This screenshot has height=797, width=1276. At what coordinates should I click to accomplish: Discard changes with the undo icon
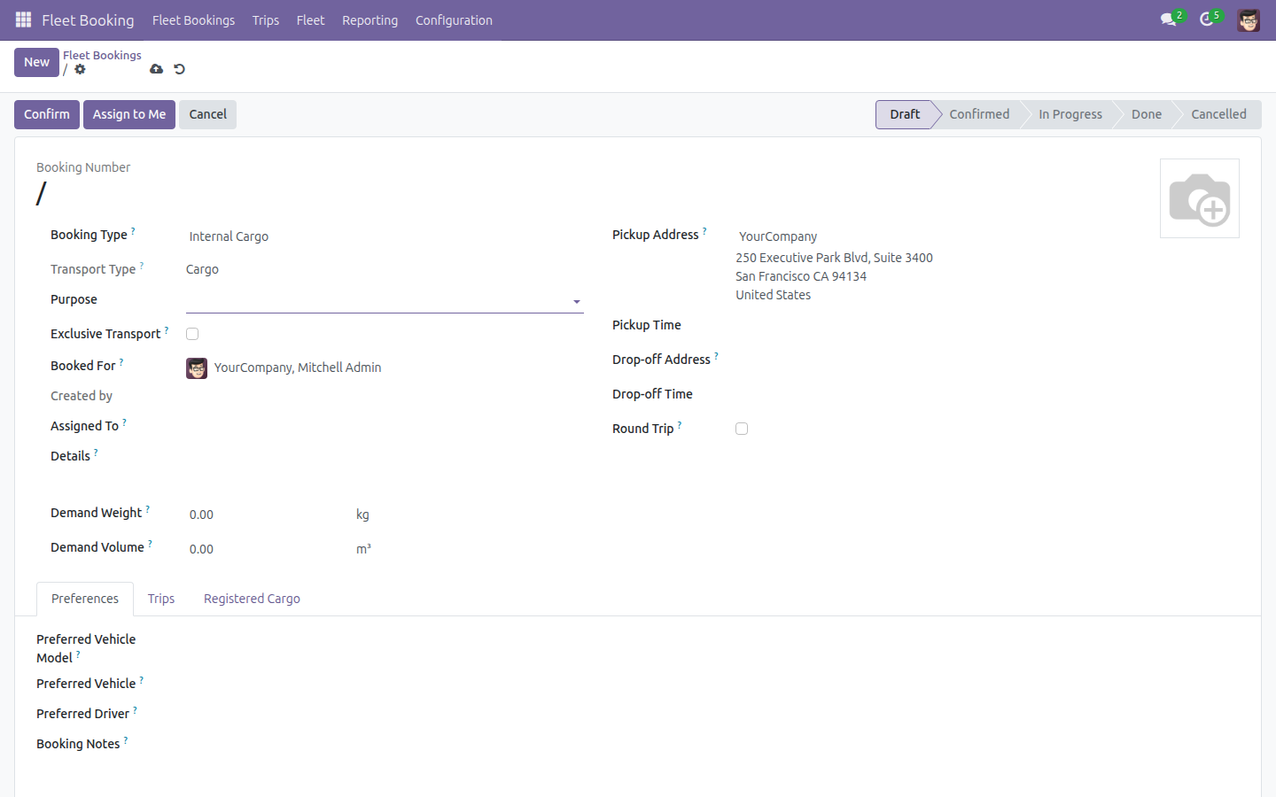179,69
